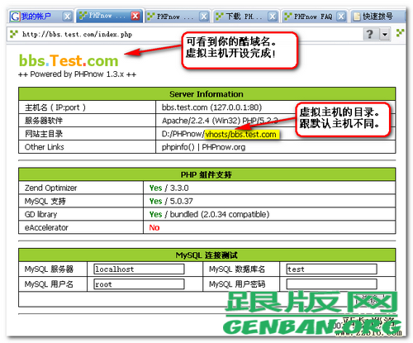Click the MySQL 数据库名 test field
The image size is (413, 343).
(331, 269)
